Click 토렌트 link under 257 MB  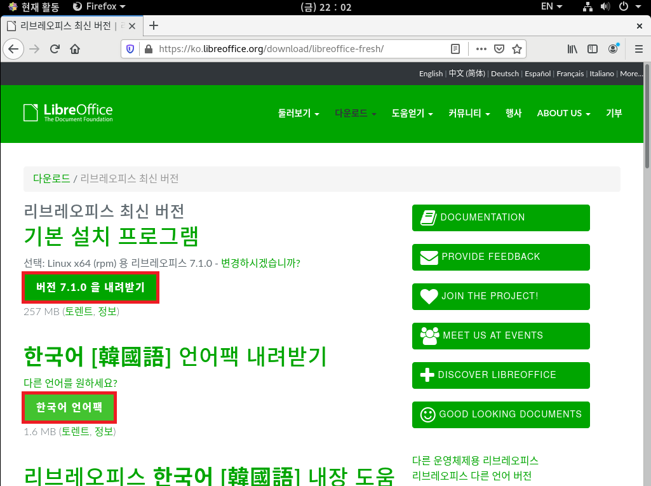pos(79,311)
